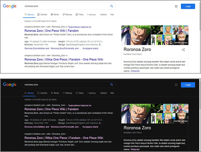Click Kuraigana Island sitelink in light mode window
The image size is (201, 152).
pos(90,49)
